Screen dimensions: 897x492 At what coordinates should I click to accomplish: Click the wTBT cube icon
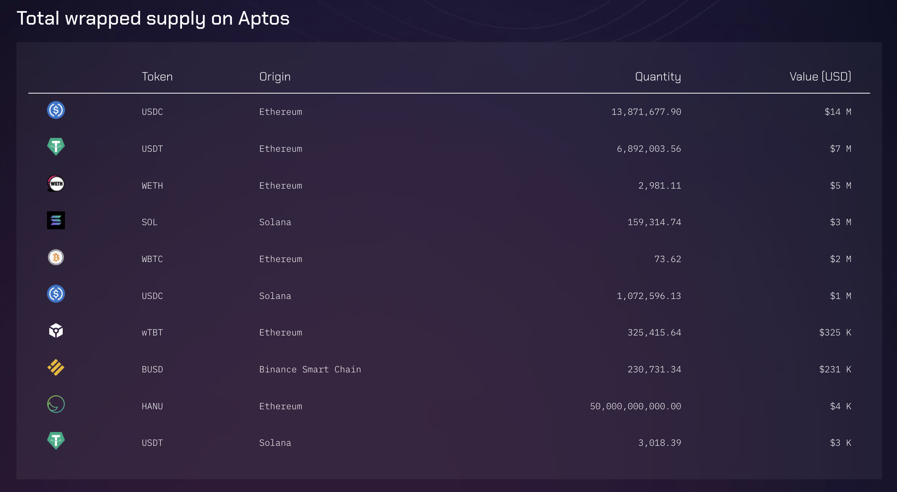click(x=56, y=331)
